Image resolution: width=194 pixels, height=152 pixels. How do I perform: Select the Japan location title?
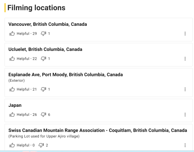pyautogui.click(x=15, y=105)
